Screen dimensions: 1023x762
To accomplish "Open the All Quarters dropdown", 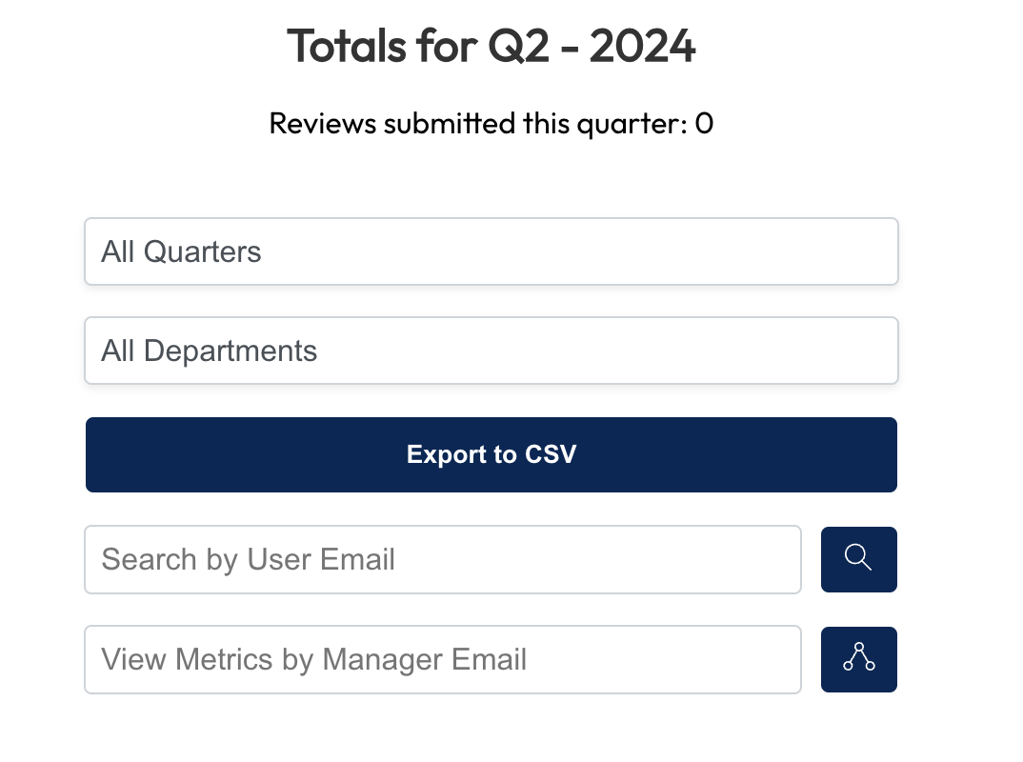I will pos(491,251).
